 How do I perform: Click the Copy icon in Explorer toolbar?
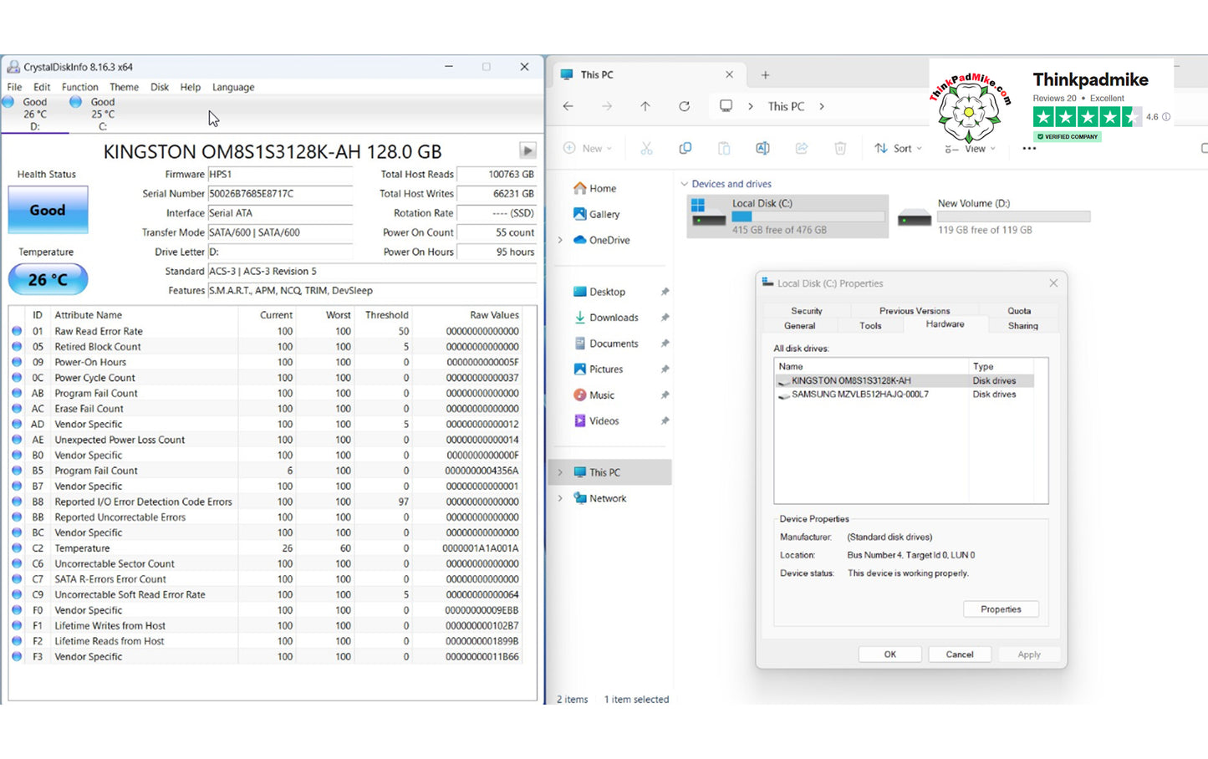coord(686,148)
